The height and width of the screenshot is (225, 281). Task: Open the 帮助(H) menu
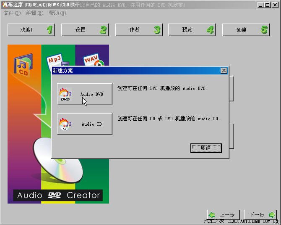pyautogui.click(x=57, y=13)
